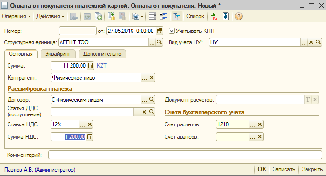Open the selection list for Ставка НДС
The width and height of the screenshot is (326, 176).
pos(82,124)
